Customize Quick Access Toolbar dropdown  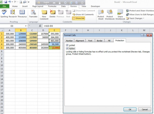28,2
